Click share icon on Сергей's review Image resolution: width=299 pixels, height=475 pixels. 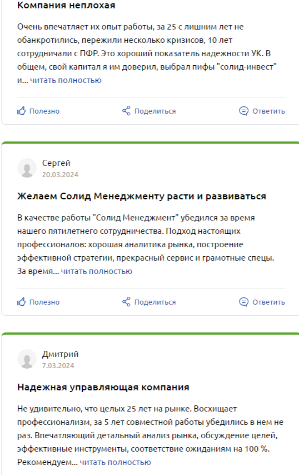[126, 302]
